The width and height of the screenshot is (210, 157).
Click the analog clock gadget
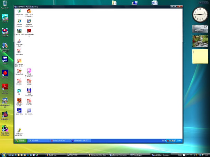click(201, 15)
